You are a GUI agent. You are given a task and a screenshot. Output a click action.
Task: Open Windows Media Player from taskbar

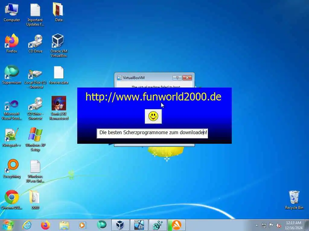pos(83,225)
